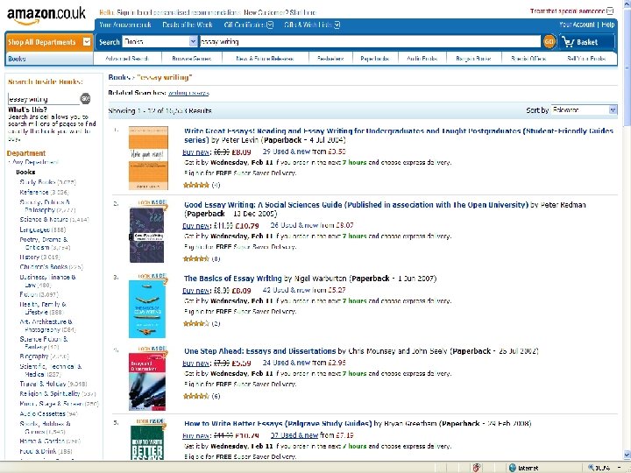Open Bestsellers tab
The image size is (631, 473).
point(330,59)
